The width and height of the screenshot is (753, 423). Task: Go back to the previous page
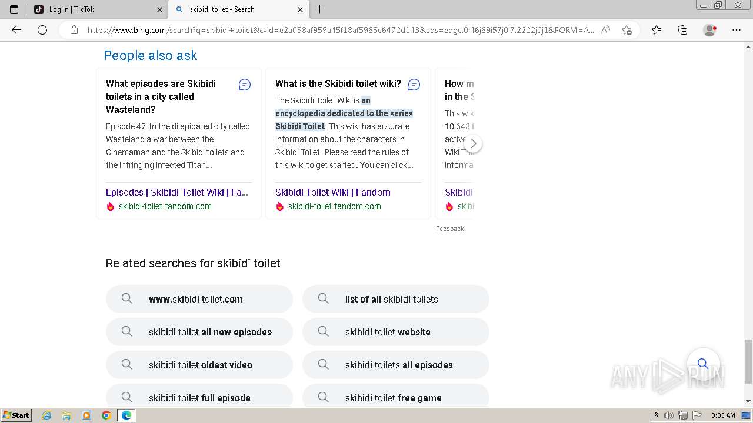point(16,30)
